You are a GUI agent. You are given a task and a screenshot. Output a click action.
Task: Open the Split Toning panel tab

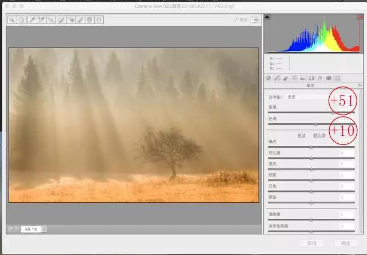tap(303, 78)
